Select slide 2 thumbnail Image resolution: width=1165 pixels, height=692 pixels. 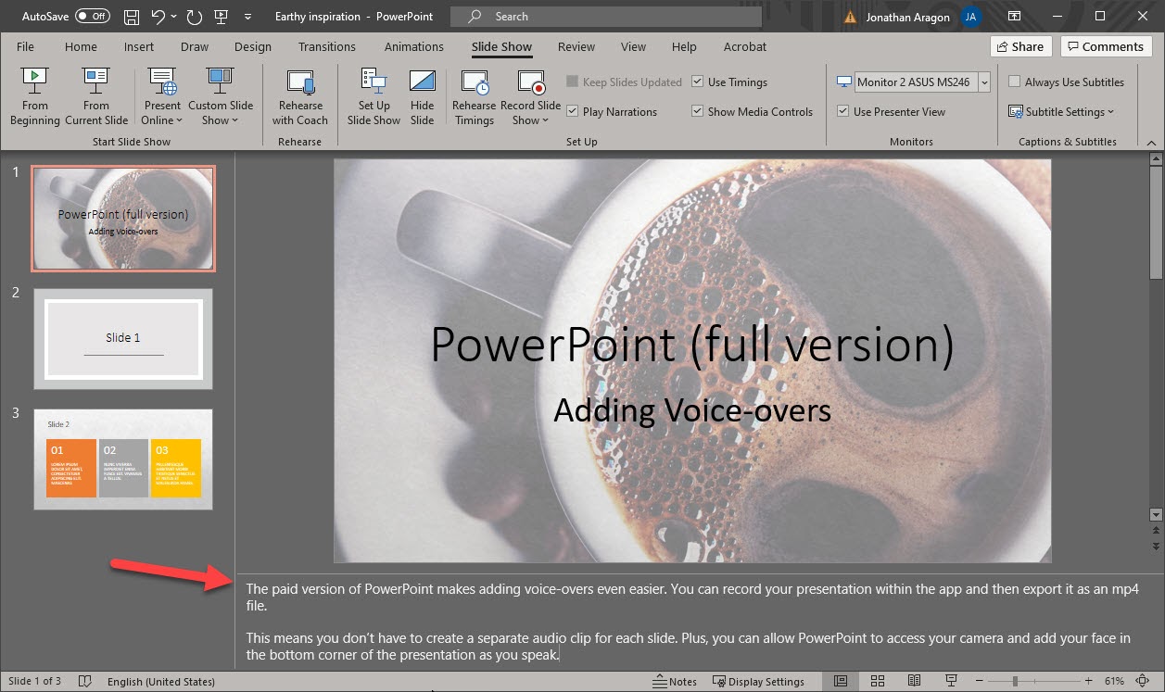123,338
